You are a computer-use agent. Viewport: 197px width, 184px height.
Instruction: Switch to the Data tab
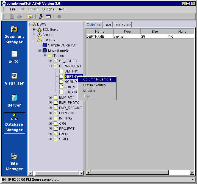(x=108, y=25)
